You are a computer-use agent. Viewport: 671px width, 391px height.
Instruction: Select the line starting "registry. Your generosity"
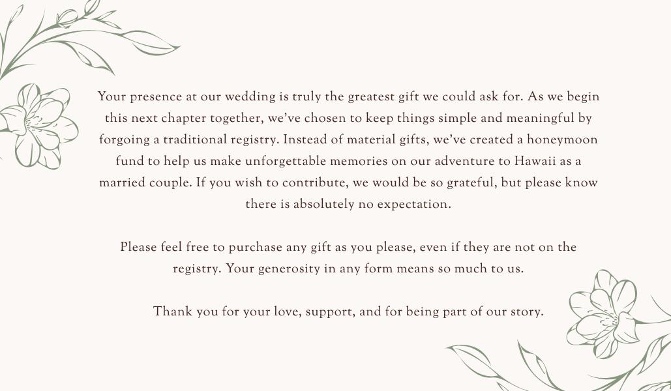pos(348,268)
